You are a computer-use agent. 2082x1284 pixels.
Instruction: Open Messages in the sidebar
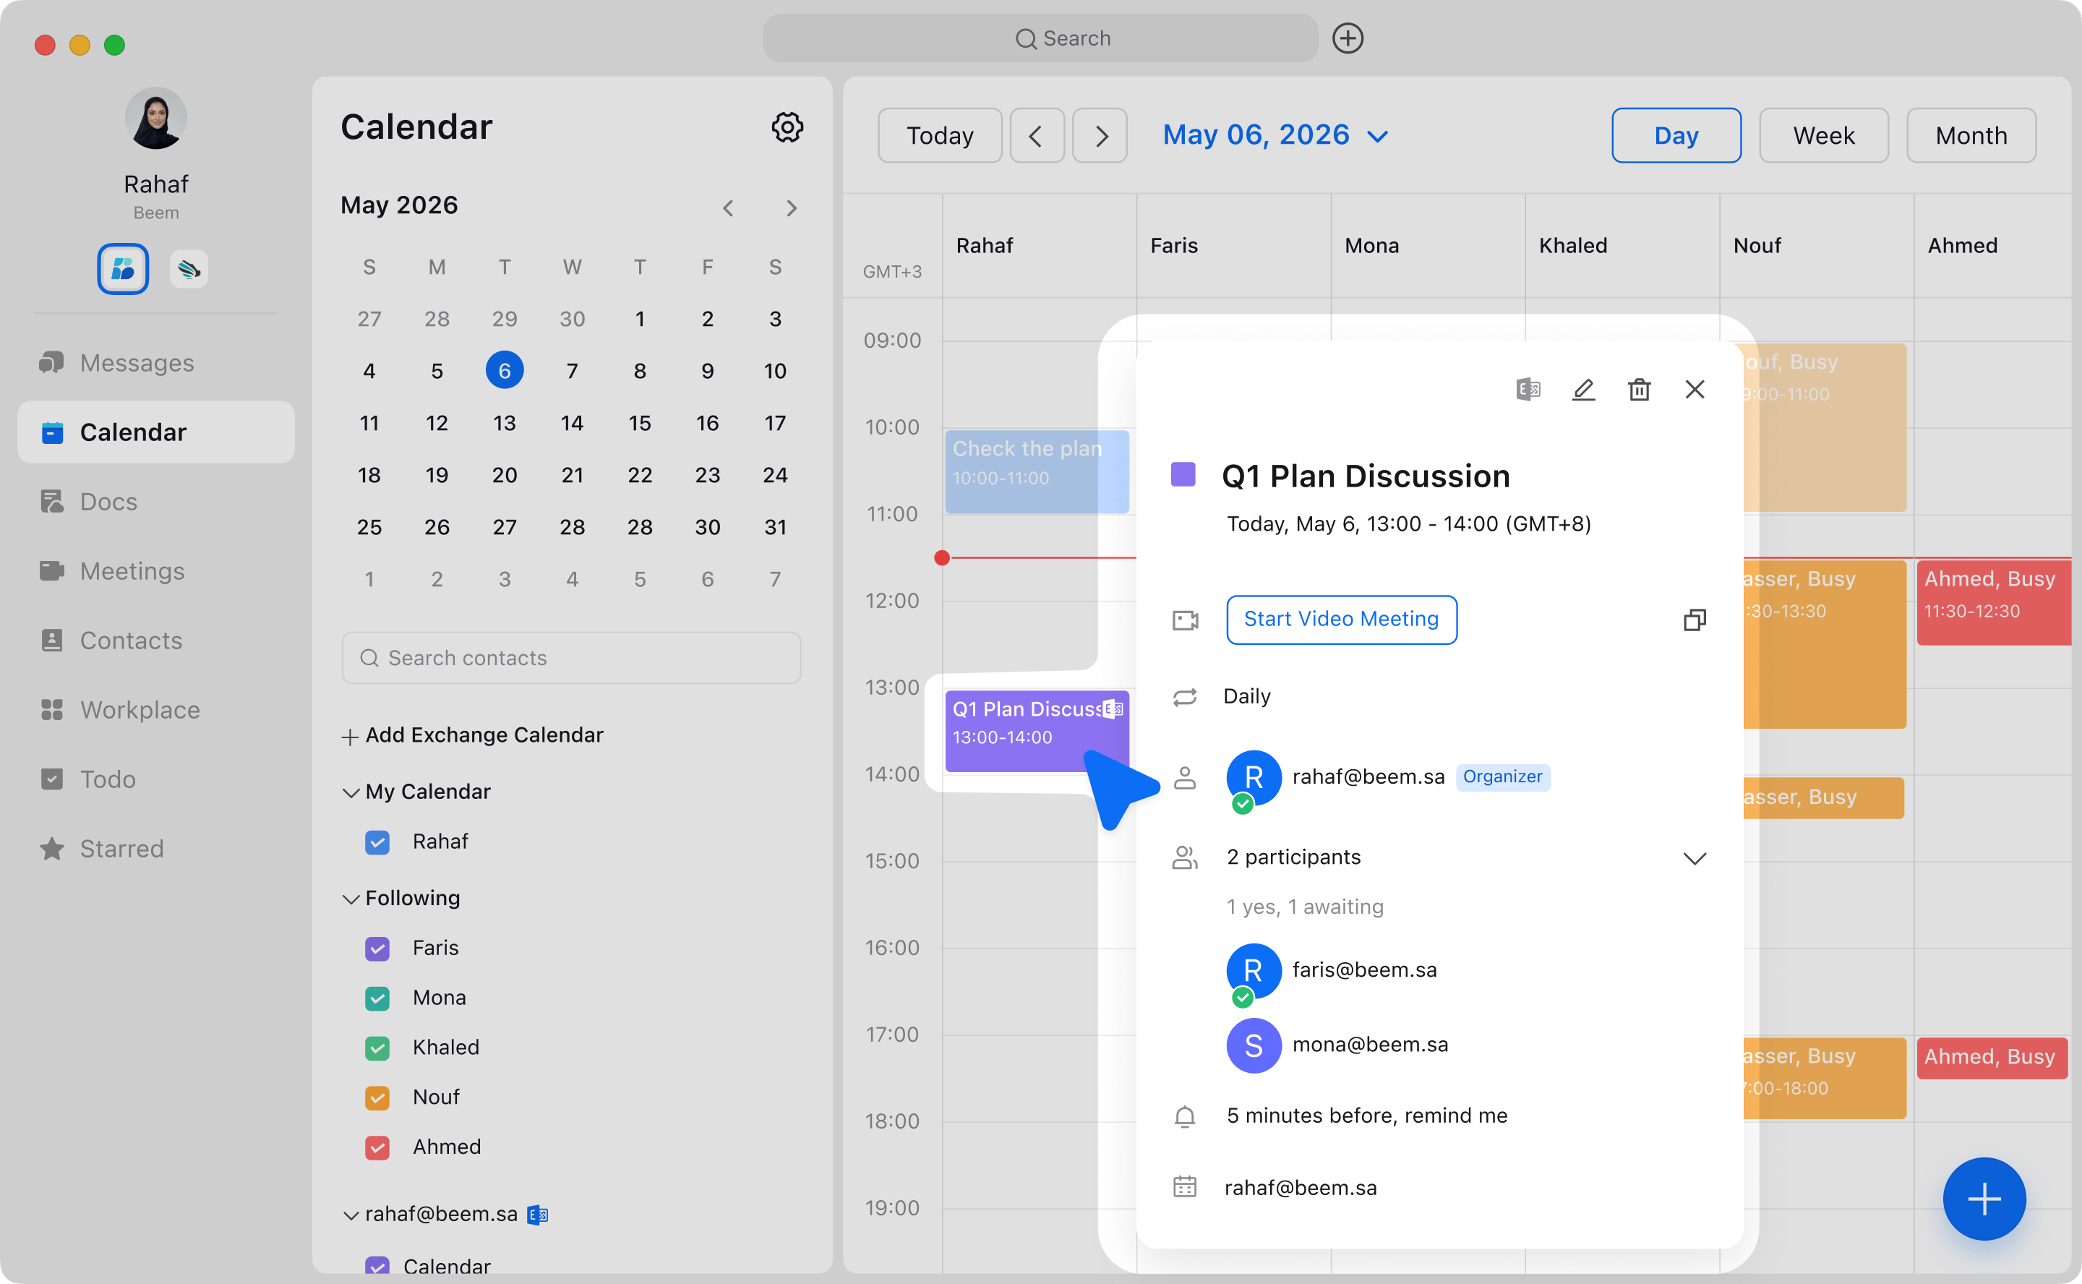156,363
